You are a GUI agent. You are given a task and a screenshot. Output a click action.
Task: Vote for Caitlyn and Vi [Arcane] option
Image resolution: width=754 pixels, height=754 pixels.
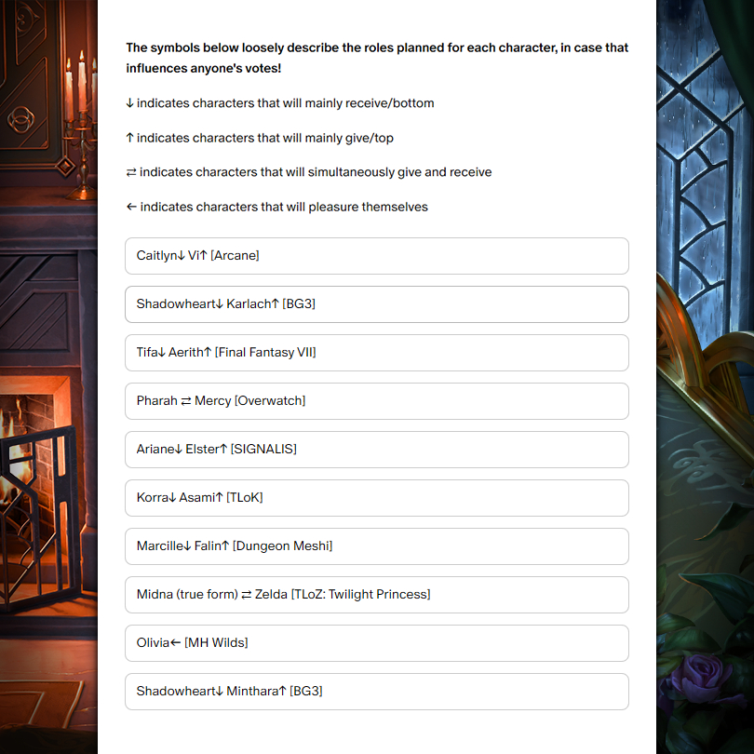coord(376,256)
